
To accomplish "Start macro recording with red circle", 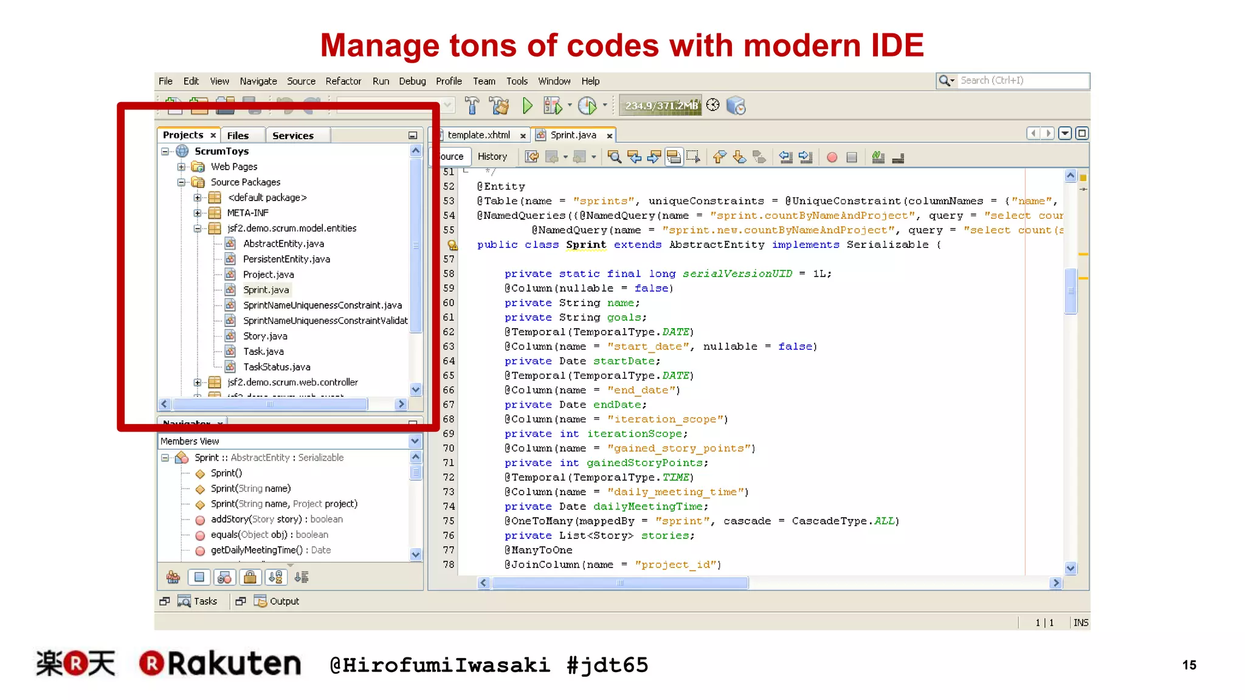I will tap(832, 157).
